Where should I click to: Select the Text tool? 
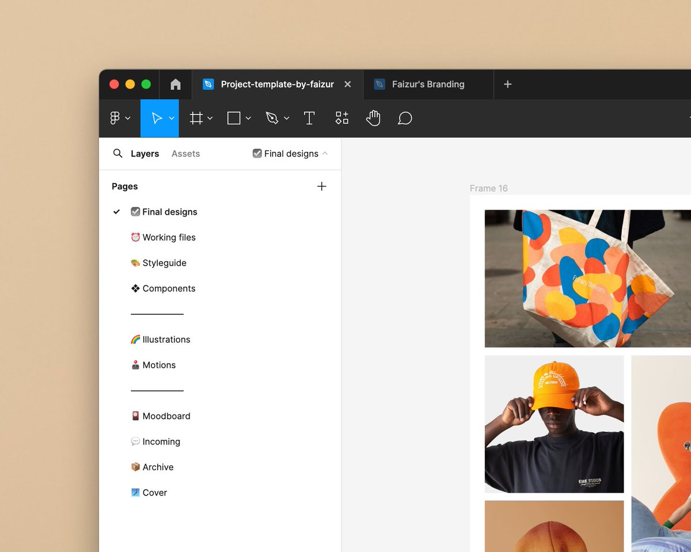tap(309, 118)
